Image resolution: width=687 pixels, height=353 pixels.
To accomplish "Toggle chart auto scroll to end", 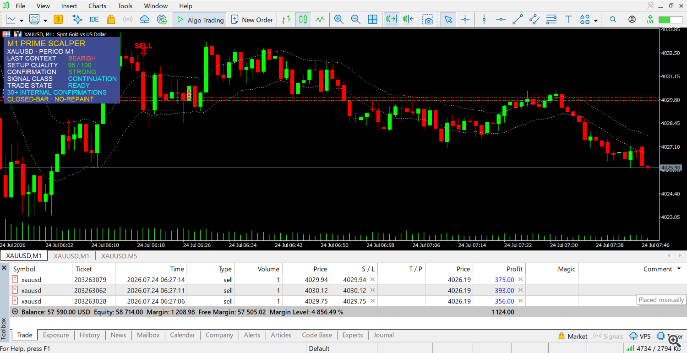I will (391, 20).
